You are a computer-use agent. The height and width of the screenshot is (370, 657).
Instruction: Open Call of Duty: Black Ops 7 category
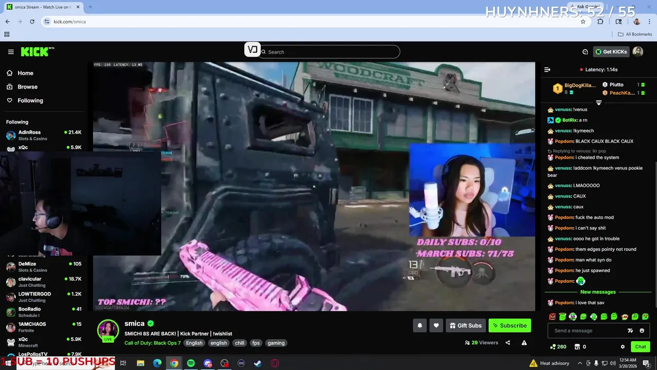pyautogui.click(x=152, y=343)
